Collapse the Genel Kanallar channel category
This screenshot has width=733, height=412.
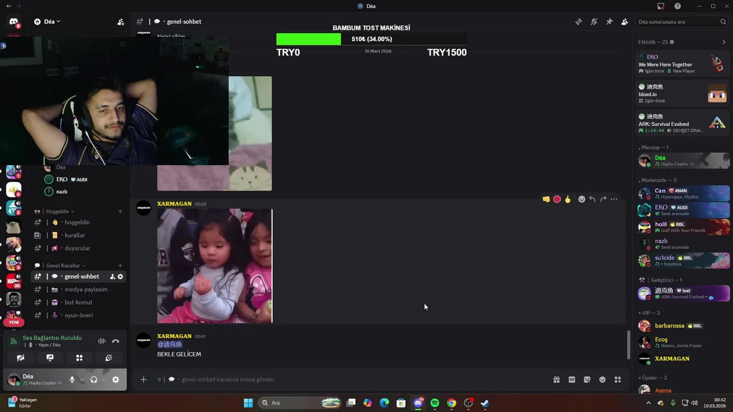[65, 266]
